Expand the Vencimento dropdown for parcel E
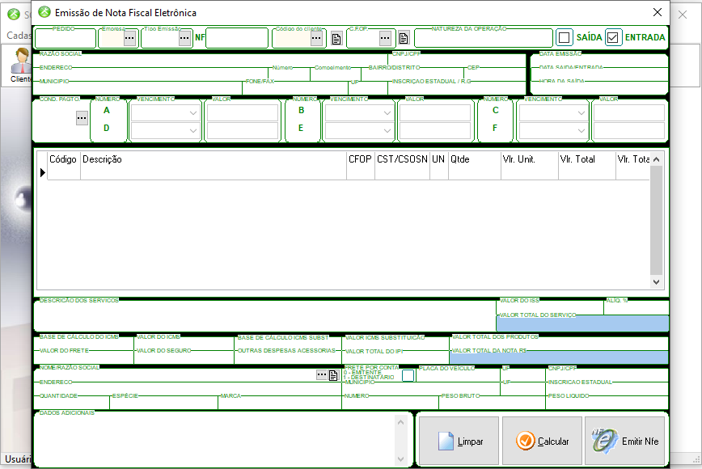702x469 pixels. point(387,131)
